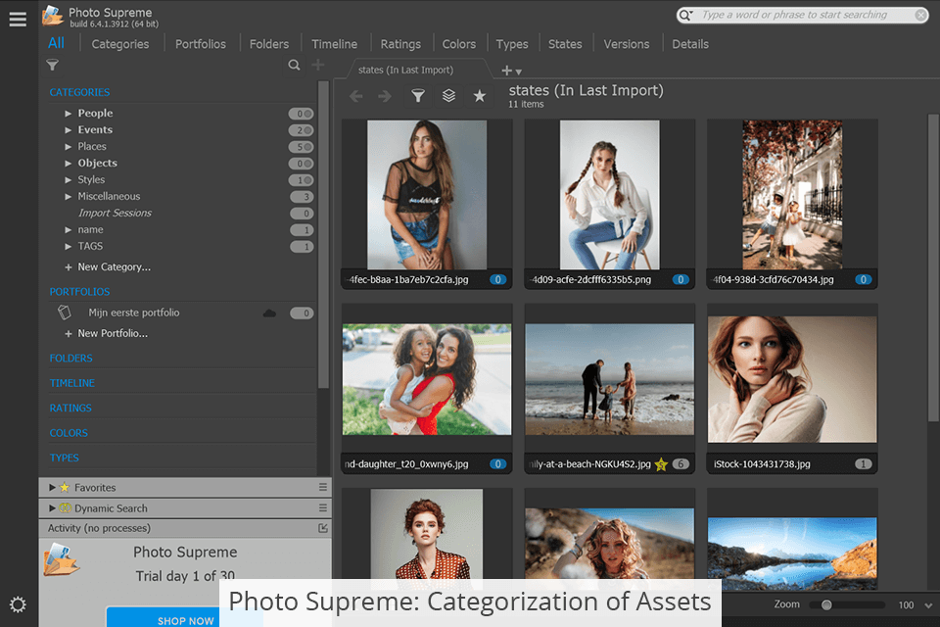Expand the Dynamic Search panel

click(51, 508)
